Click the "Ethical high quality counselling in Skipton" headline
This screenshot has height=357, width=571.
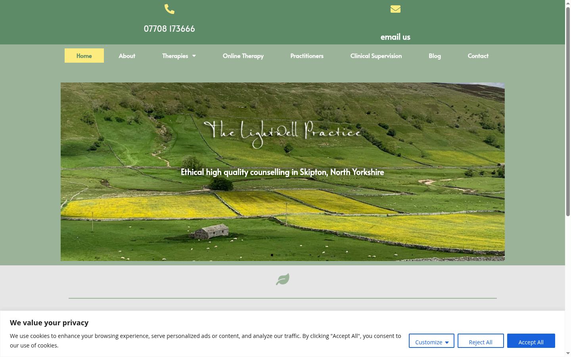[x=282, y=172]
